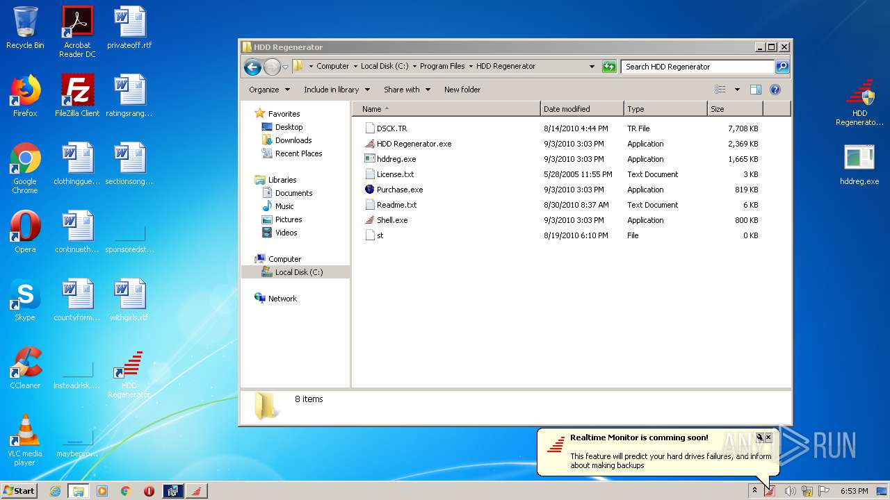
Task: Click Opera icon in taskbar
Action: [149, 491]
